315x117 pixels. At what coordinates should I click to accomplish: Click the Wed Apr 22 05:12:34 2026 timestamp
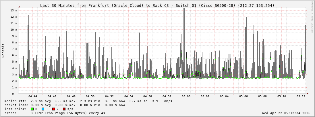click(x=286, y=113)
